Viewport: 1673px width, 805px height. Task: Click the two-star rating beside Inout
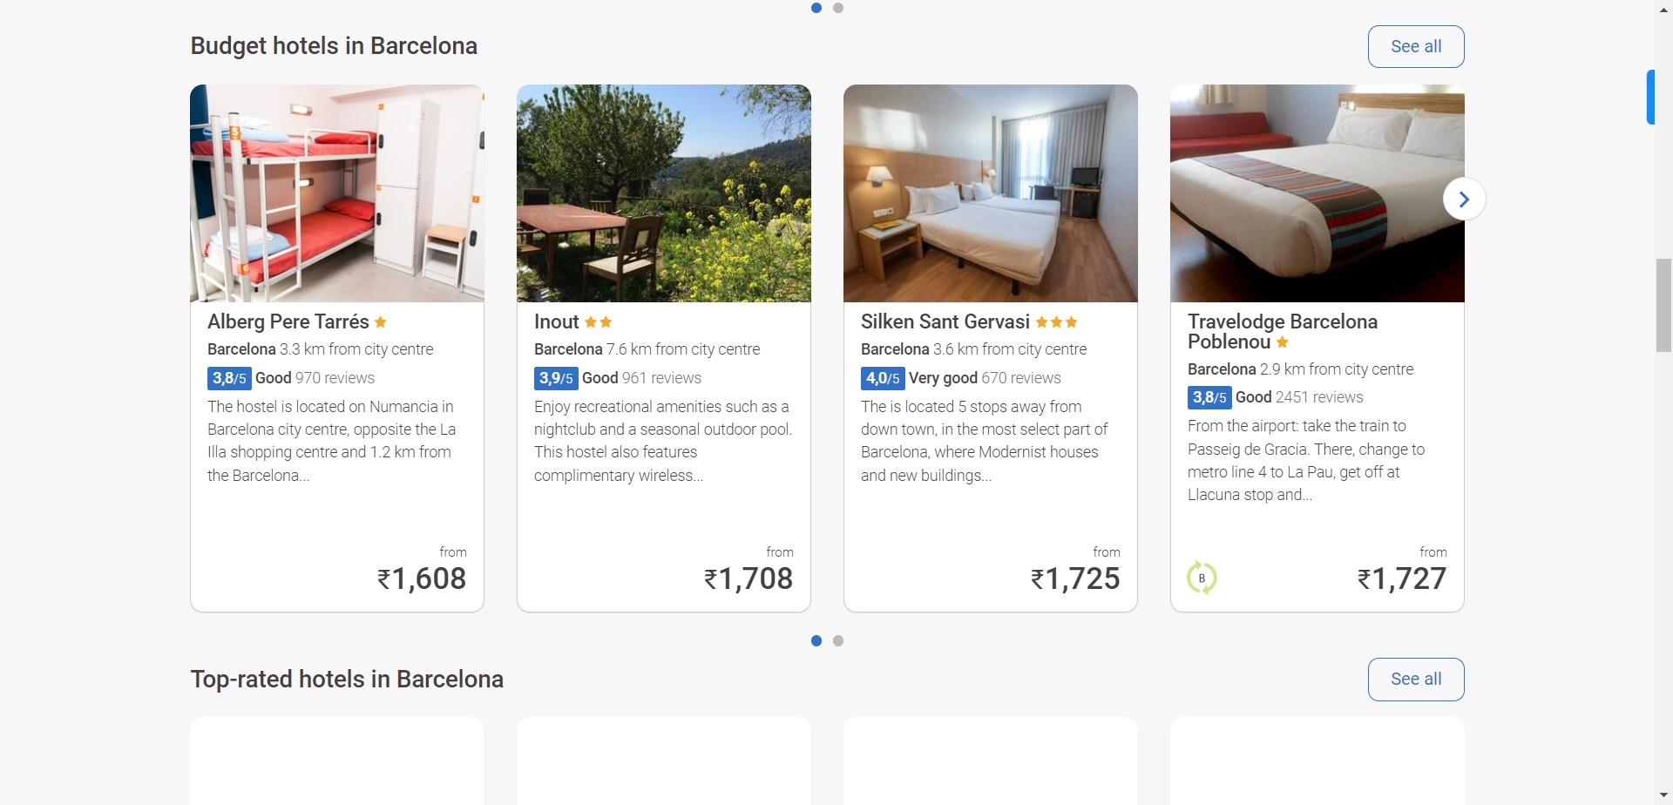pyautogui.click(x=599, y=322)
